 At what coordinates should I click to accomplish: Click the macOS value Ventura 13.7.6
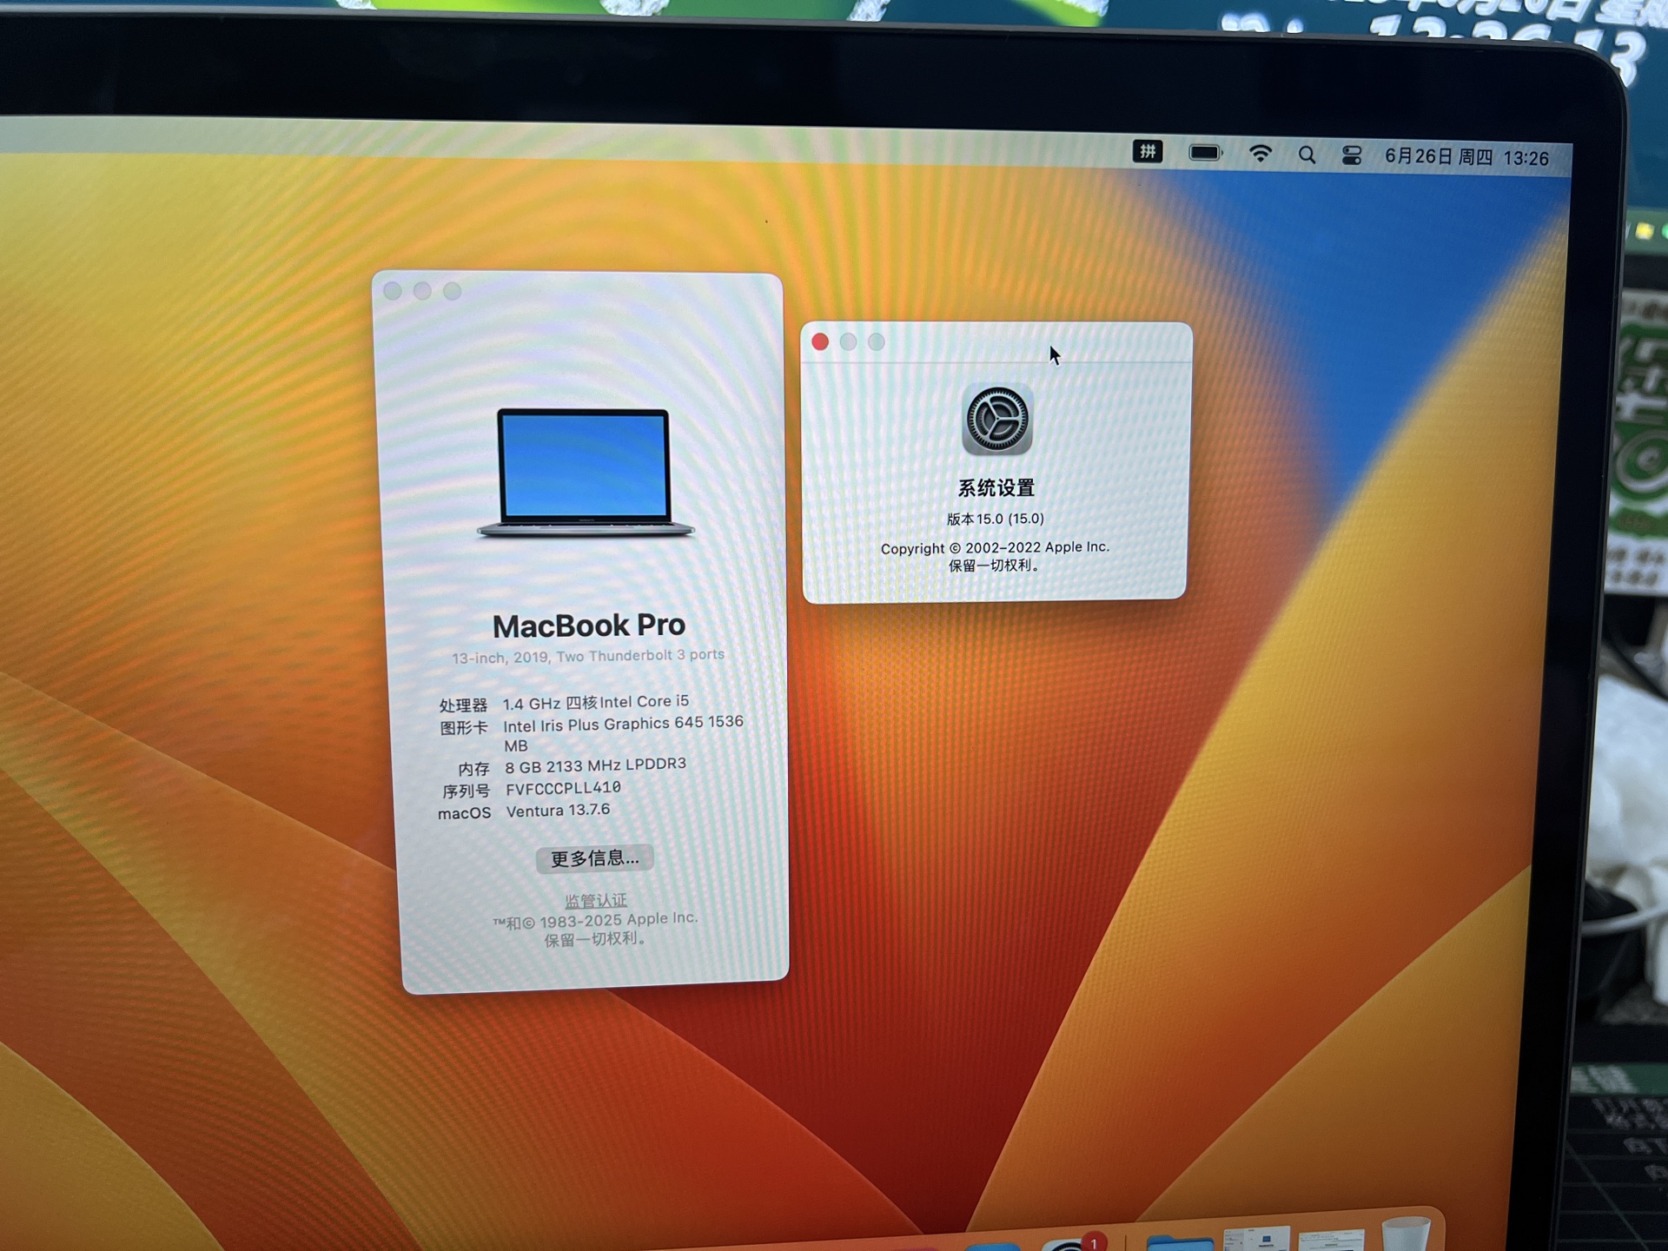click(559, 811)
